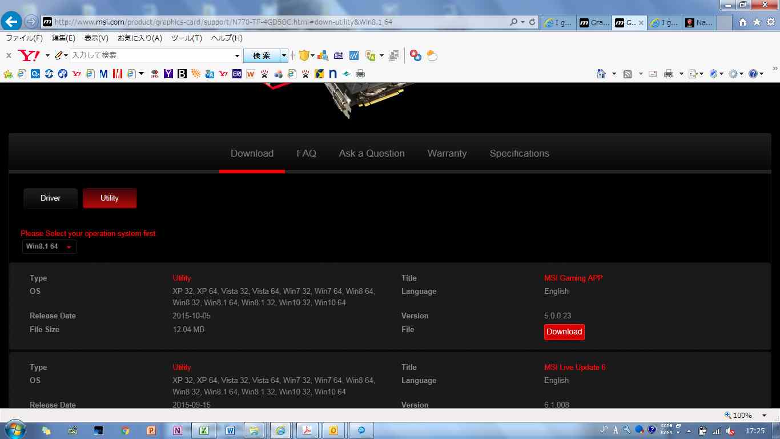Click the Read mail envelope icon
The width and height of the screenshot is (780, 439).
click(653, 74)
